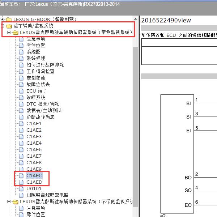Open the C1AE6 trouble code page
This screenshot has height=217, width=217.
coord(34,149)
